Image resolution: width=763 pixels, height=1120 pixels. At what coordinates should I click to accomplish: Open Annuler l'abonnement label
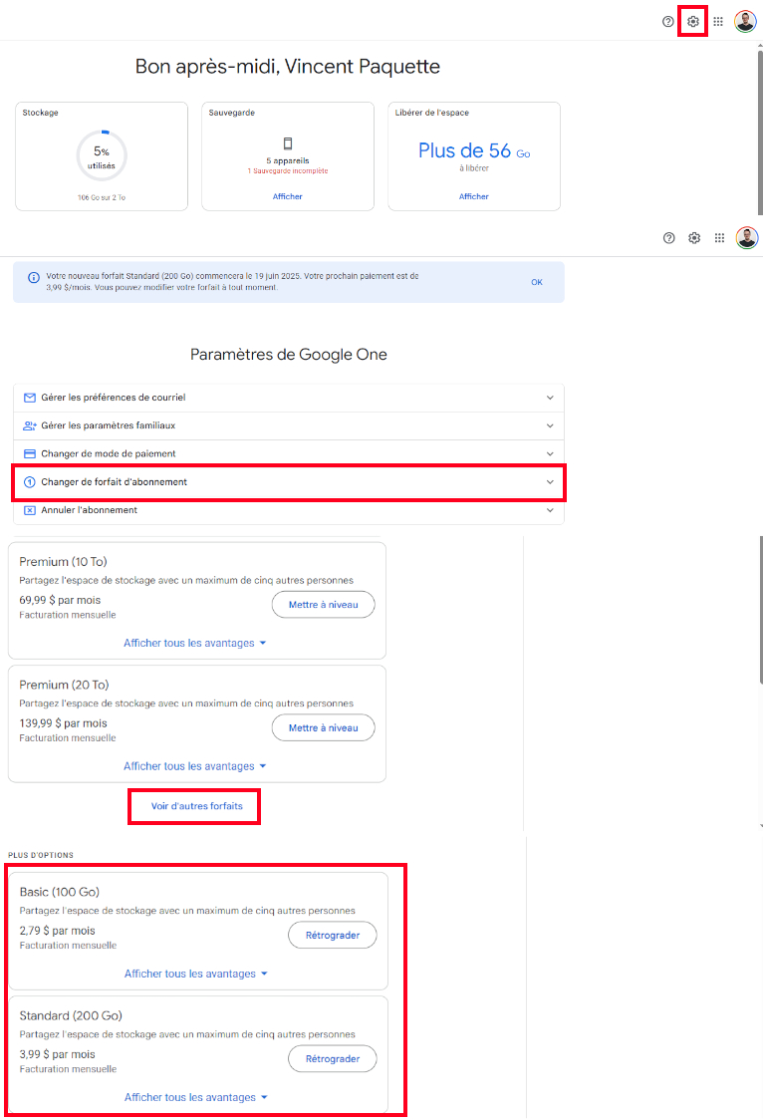pyautogui.click(x=90, y=510)
